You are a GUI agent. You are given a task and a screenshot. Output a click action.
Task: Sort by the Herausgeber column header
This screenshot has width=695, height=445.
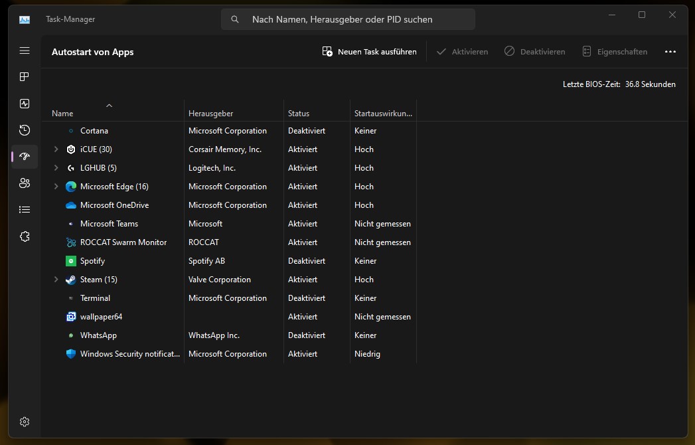pos(210,114)
